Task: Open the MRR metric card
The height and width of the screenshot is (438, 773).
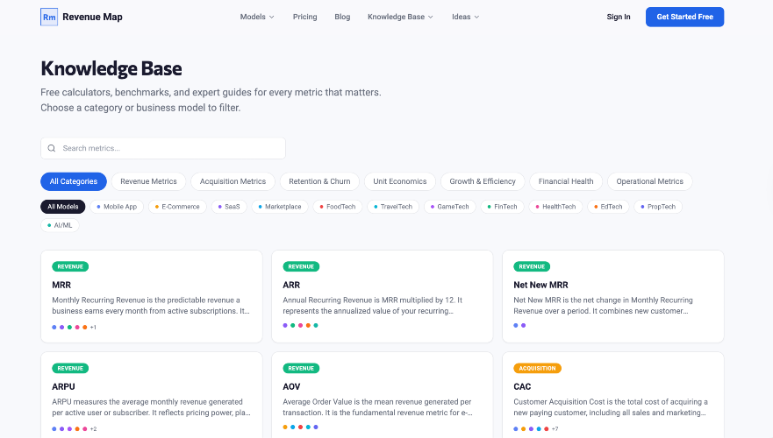Action: coord(151,297)
